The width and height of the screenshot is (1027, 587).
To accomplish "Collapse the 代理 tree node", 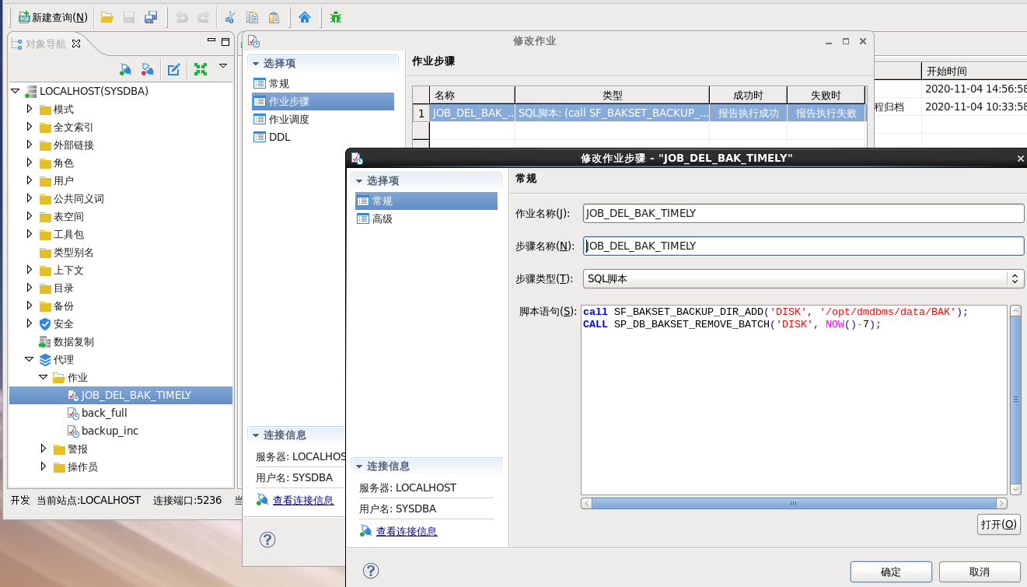I will (30, 359).
